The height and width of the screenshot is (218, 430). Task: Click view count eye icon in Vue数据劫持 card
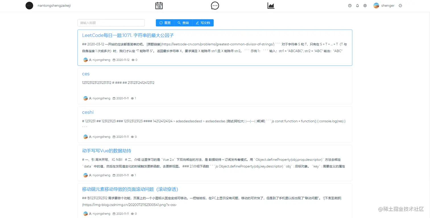point(132,175)
